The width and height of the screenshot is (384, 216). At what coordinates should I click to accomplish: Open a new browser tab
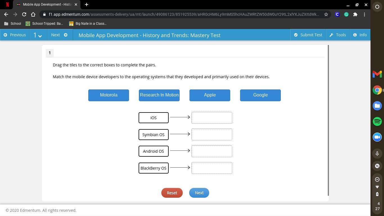click(x=87, y=4)
